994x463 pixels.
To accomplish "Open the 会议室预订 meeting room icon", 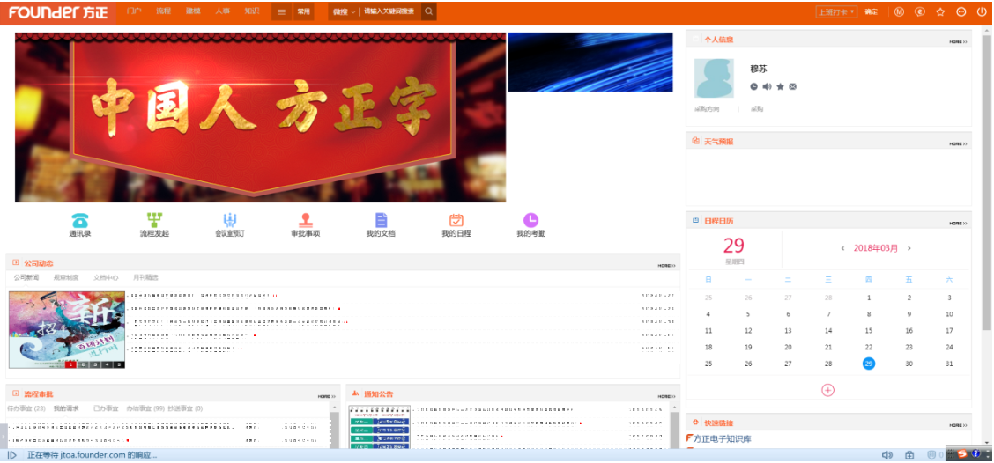I will 229,220.
